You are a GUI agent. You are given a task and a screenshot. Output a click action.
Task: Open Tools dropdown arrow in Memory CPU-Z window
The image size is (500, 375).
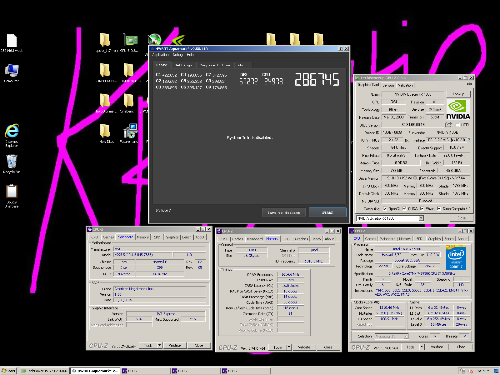(289, 347)
